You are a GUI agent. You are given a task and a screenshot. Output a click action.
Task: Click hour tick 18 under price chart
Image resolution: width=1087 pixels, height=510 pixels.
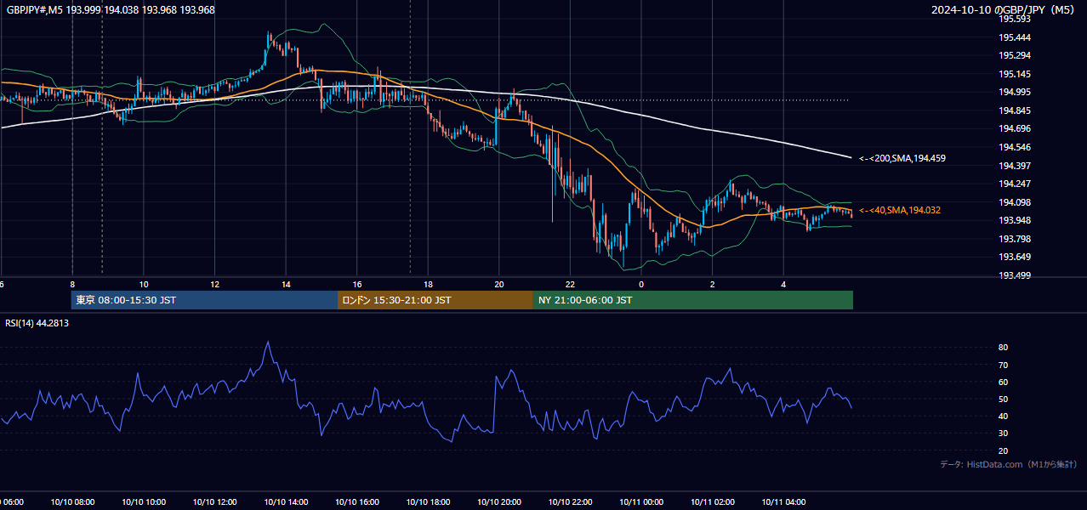coord(428,284)
